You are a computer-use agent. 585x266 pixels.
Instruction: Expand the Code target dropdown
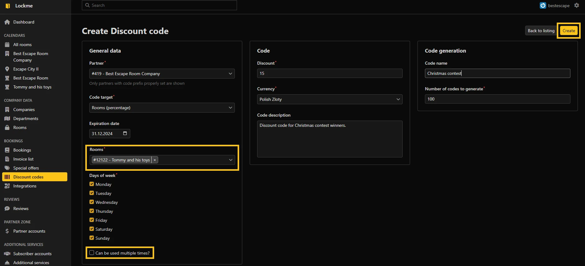click(x=162, y=108)
